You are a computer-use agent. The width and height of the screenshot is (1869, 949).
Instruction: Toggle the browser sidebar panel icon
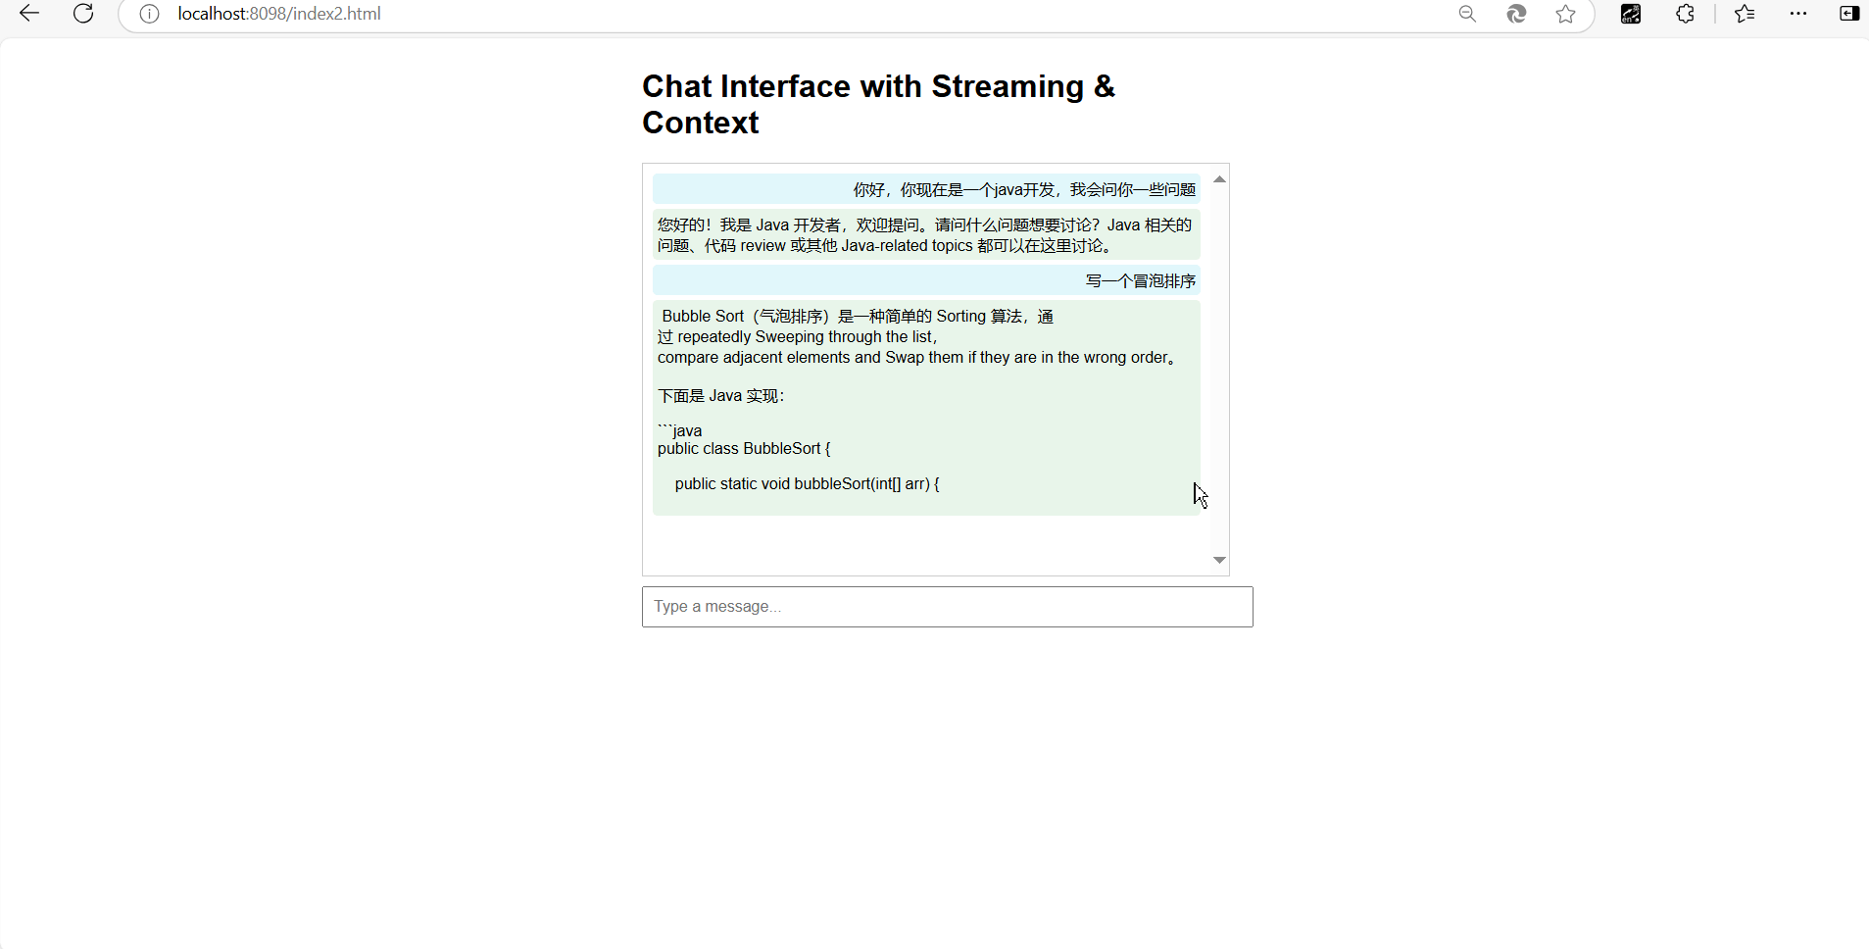pos(1849,14)
